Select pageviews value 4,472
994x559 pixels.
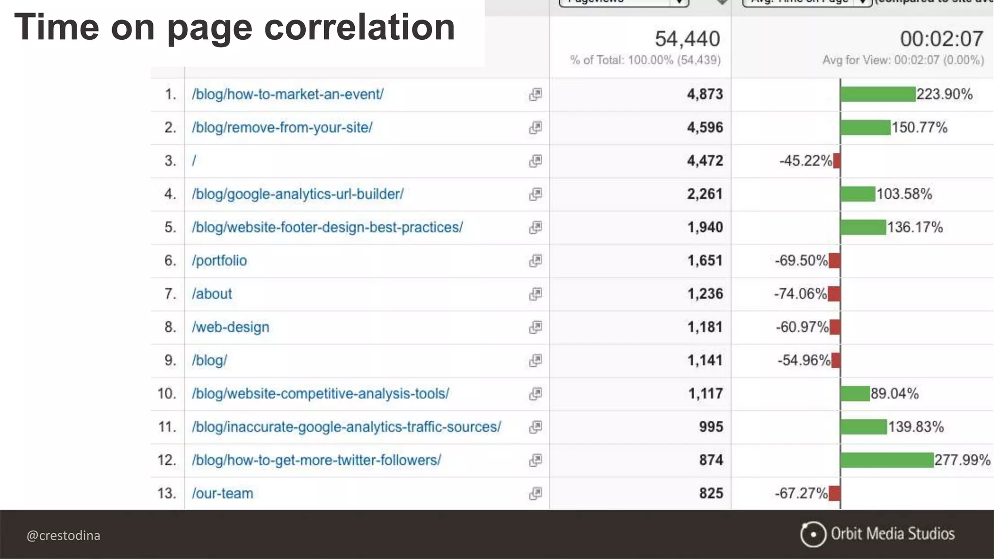[705, 161]
